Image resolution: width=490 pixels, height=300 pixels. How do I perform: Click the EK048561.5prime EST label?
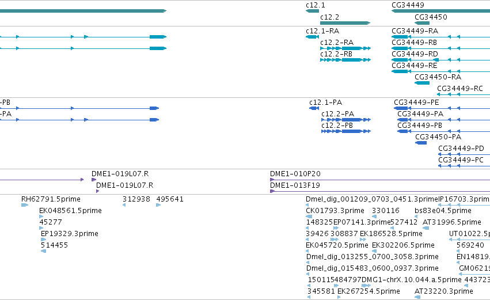(70, 211)
